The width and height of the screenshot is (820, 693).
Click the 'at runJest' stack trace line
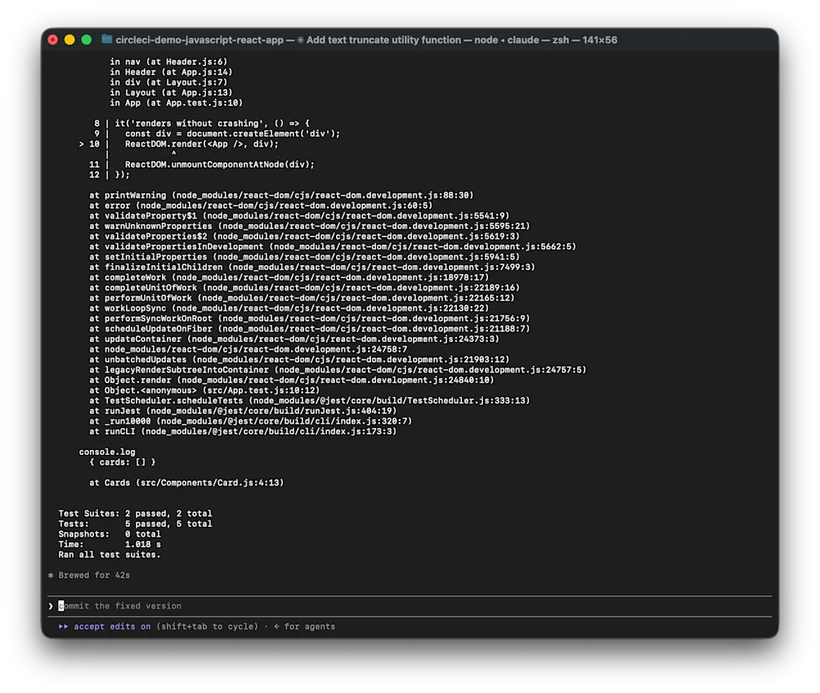pos(243,411)
